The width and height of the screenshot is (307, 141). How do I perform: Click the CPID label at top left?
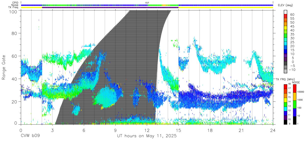tap(15, 3)
